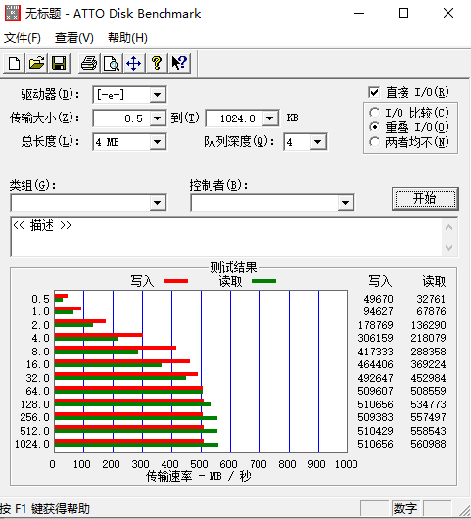Click the 1024.0 transfer size row label
Image resolution: width=471 pixels, height=519 pixels.
(x=32, y=444)
